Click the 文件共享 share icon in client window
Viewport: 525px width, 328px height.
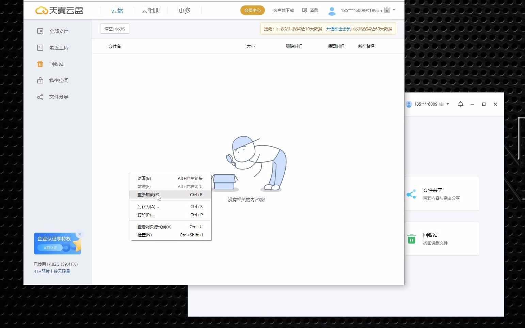click(x=411, y=194)
